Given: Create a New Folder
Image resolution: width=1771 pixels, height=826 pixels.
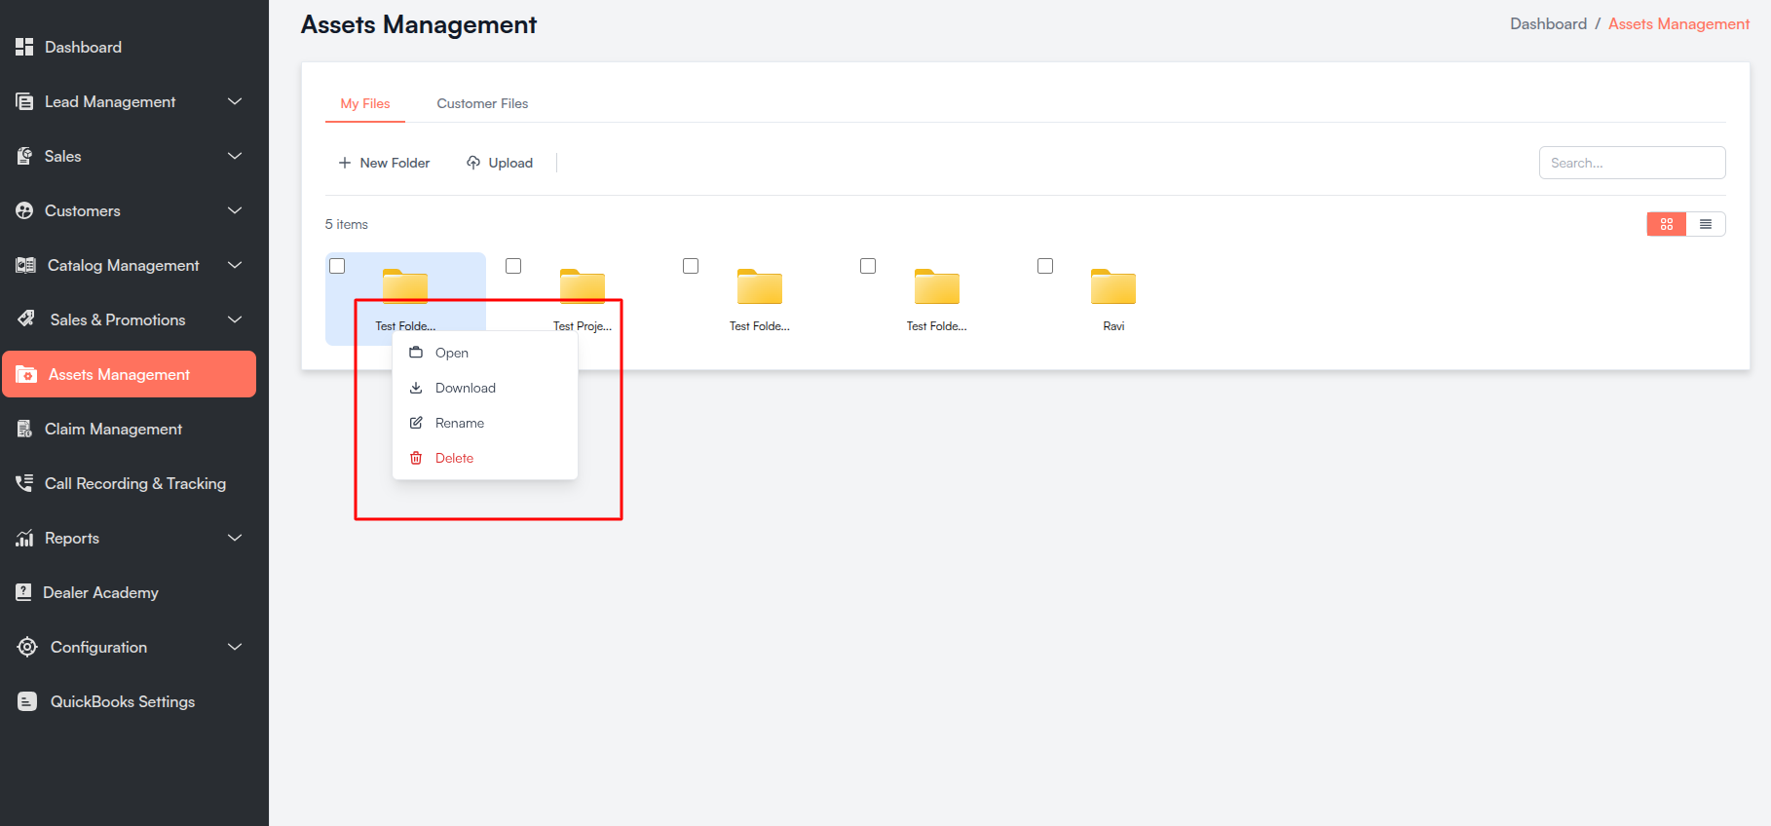Looking at the screenshot, I should (384, 163).
